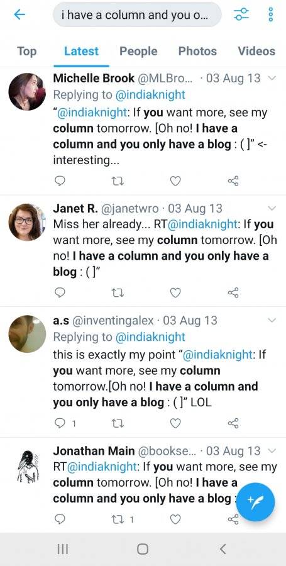
Task: Retweet Janet R.'s tweet
Action: click(118, 292)
